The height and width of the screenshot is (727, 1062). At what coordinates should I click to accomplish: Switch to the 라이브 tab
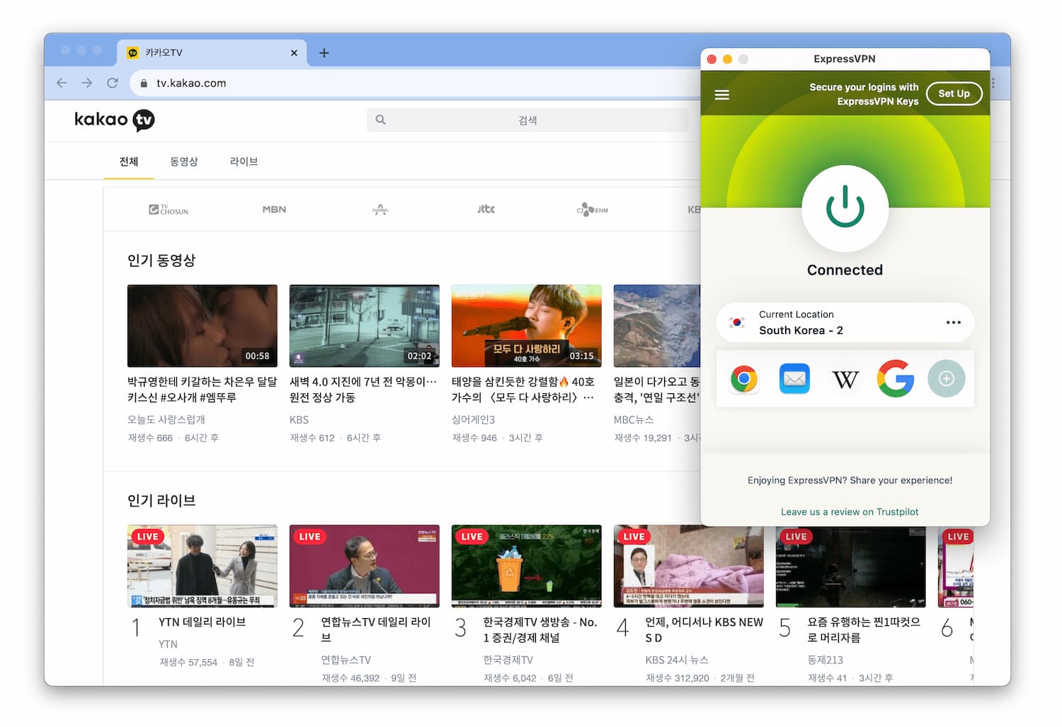coord(243,161)
